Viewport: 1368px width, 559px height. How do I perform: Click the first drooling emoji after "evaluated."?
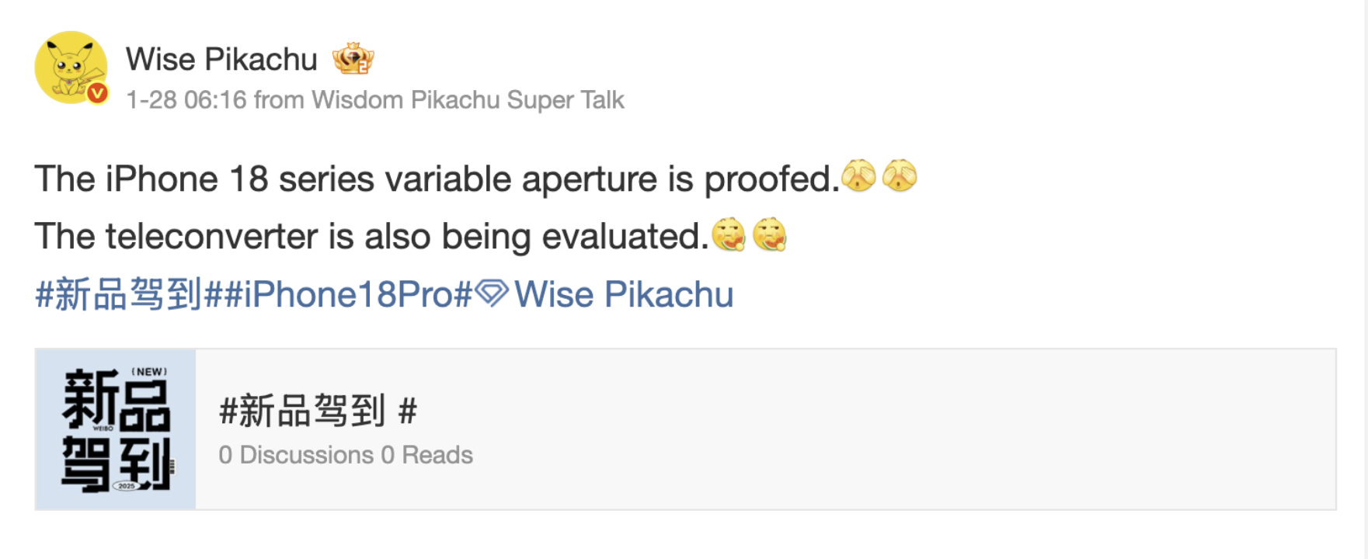click(729, 234)
